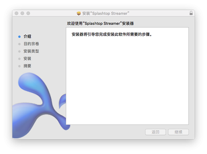Click the window title 安装"Splashtop Streamer"
Image resolution: width=207 pixels, height=154 pixels.
[x=106, y=13]
